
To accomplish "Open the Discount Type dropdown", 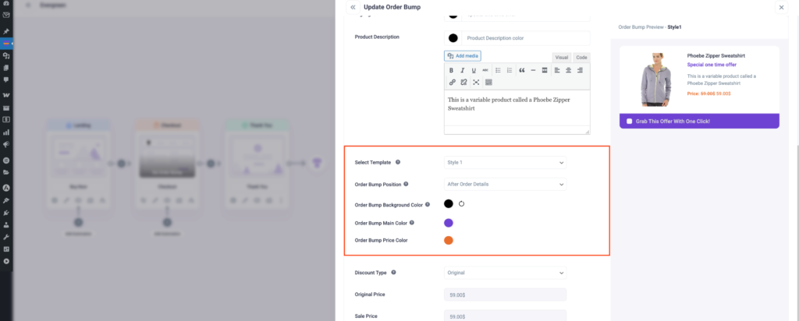I will [505, 273].
